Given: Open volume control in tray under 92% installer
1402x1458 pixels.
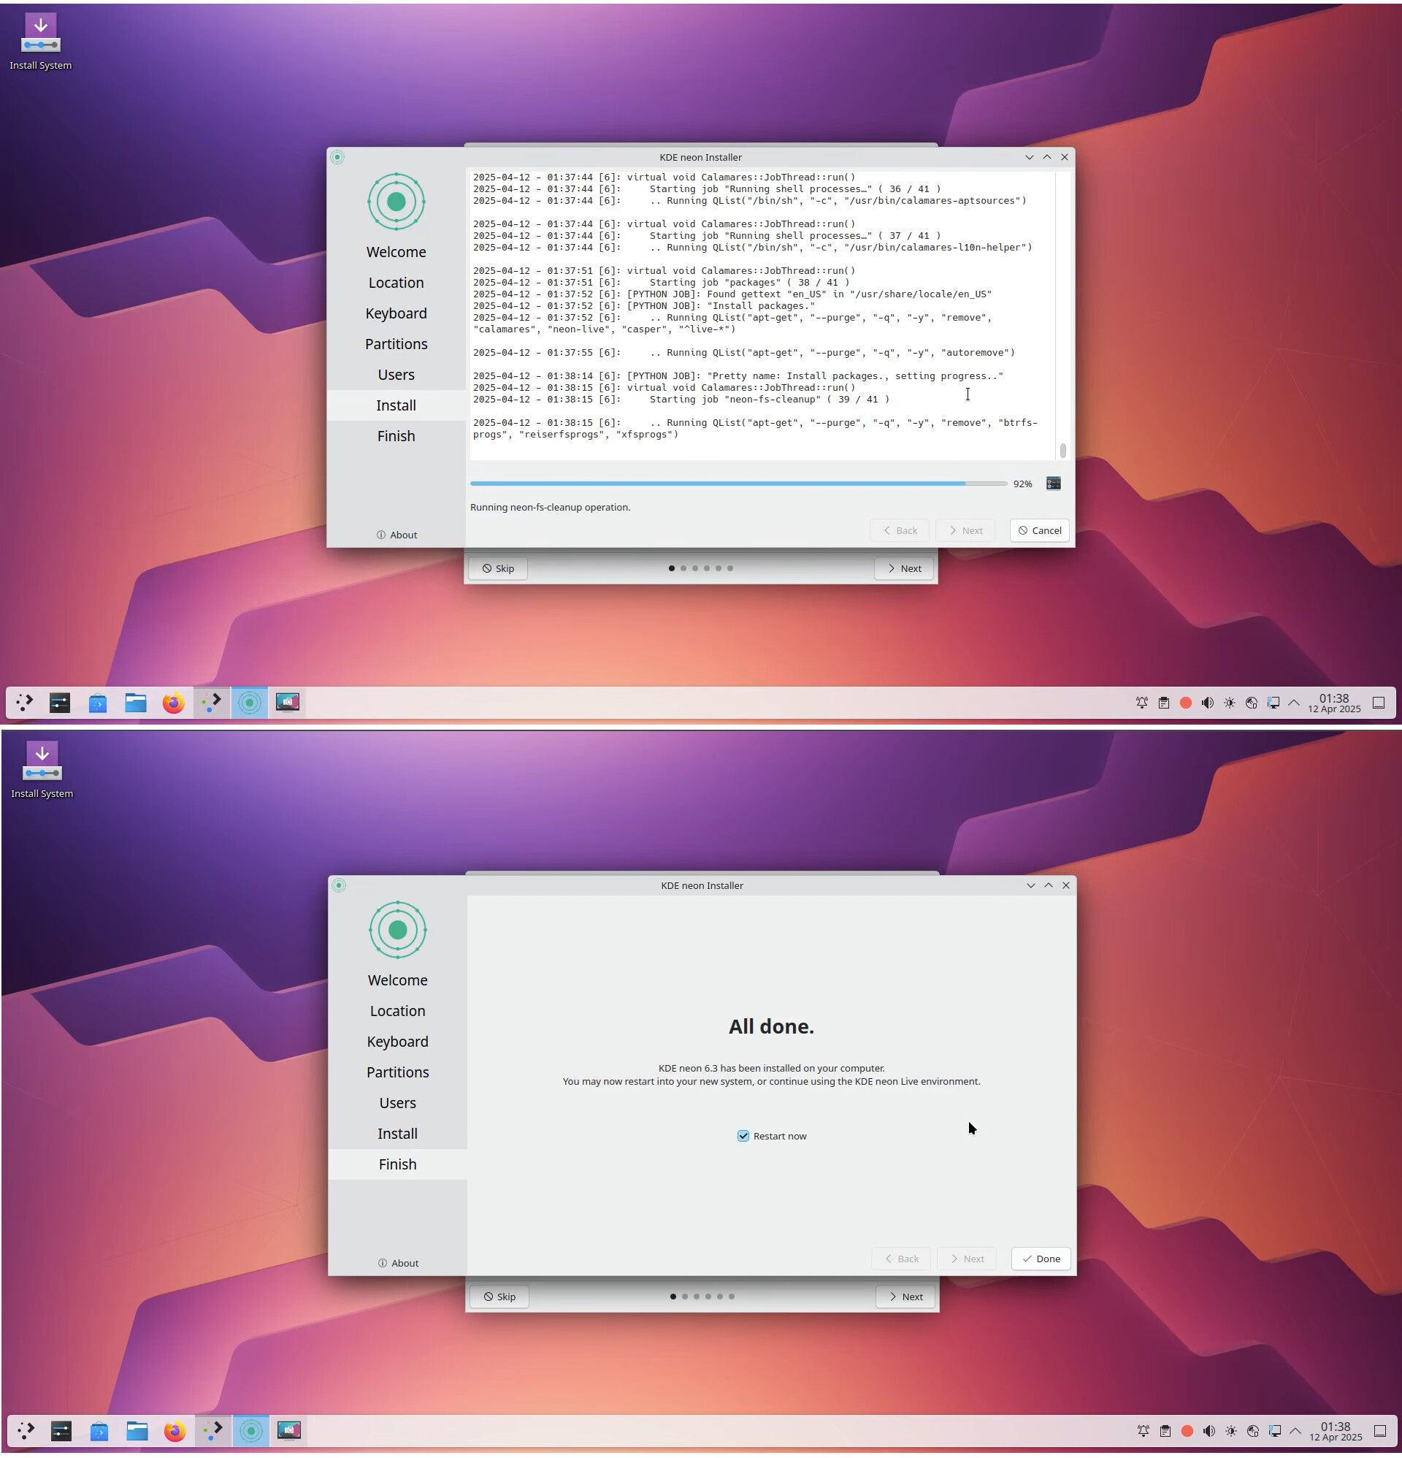Looking at the screenshot, I should tap(1207, 703).
